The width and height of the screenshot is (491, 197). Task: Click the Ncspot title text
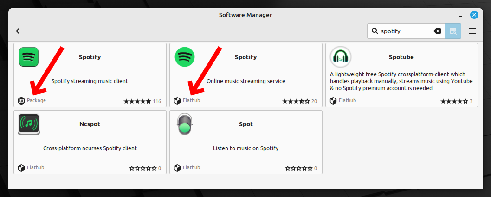(x=90, y=124)
